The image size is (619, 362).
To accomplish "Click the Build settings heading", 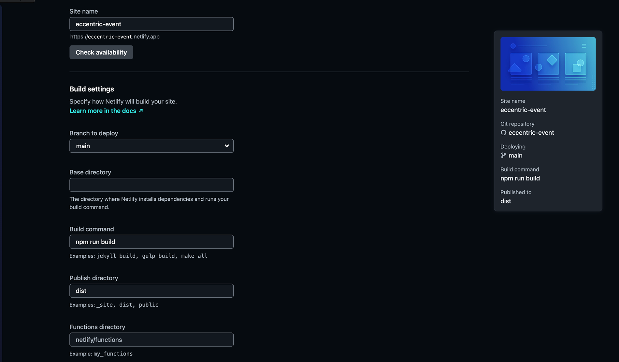I will 92,89.
